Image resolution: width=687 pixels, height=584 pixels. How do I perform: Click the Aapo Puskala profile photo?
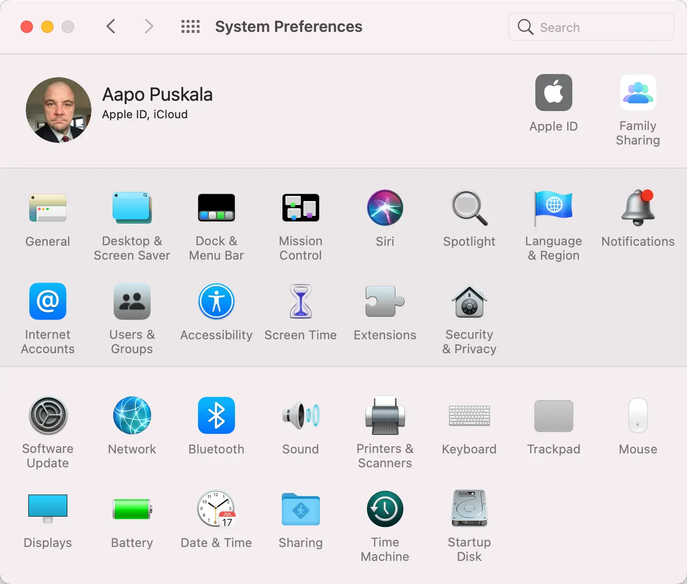(x=59, y=110)
